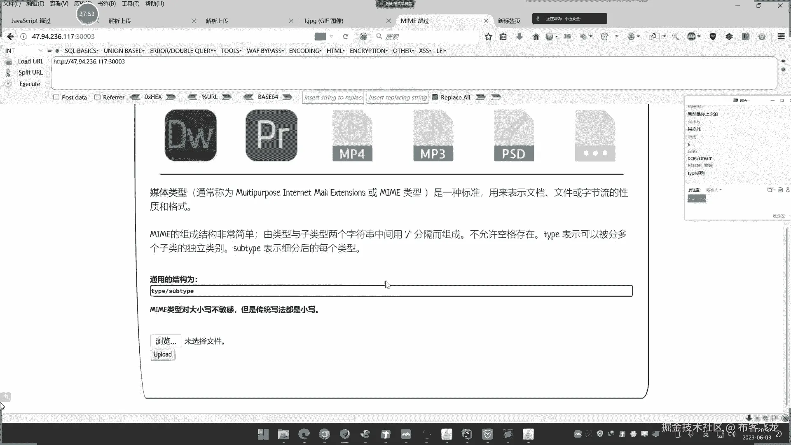Open the hamburger menu icon
Screen dimensions: 791x445
click(781, 36)
